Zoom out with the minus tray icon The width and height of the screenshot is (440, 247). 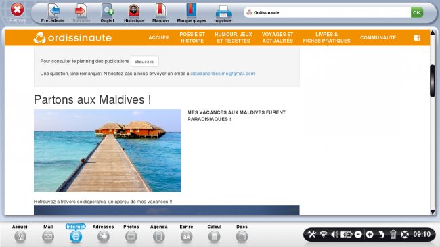358,234
